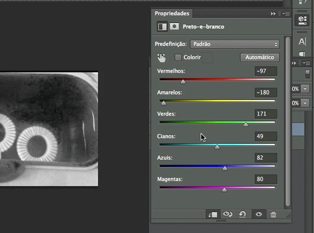Select the black-and-white adjustment icon
This screenshot has width=314, height=233.
click(162, 26)
